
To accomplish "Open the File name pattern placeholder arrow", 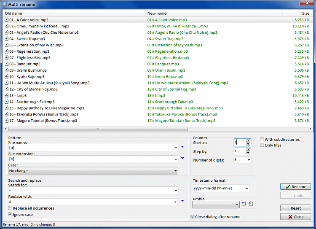I will click(182, 147).
